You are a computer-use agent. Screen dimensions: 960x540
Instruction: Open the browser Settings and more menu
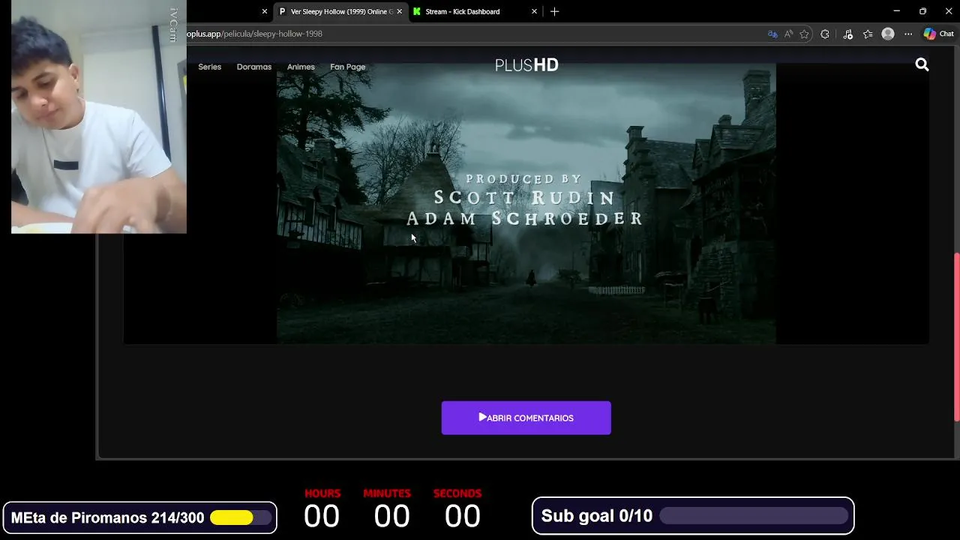tap(908, 34)
